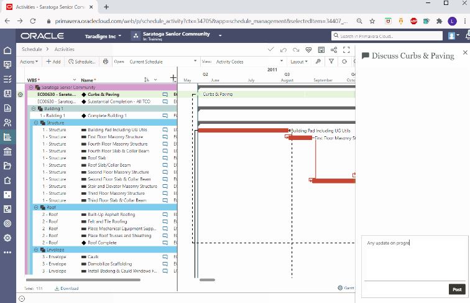Collapse the Structure group

(36, 123)
